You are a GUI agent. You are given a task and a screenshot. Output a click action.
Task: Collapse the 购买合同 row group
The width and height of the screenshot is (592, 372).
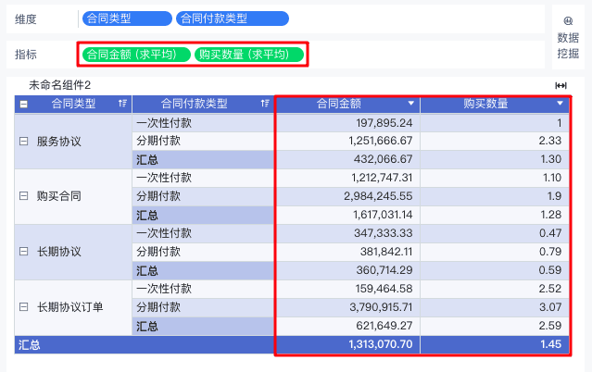(x=23, y=196)
